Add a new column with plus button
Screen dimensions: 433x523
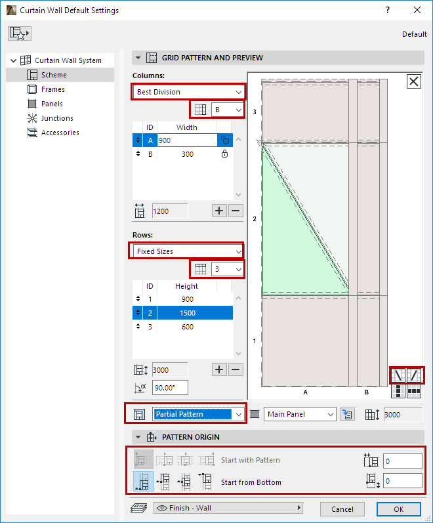click(x=219, y=211)
